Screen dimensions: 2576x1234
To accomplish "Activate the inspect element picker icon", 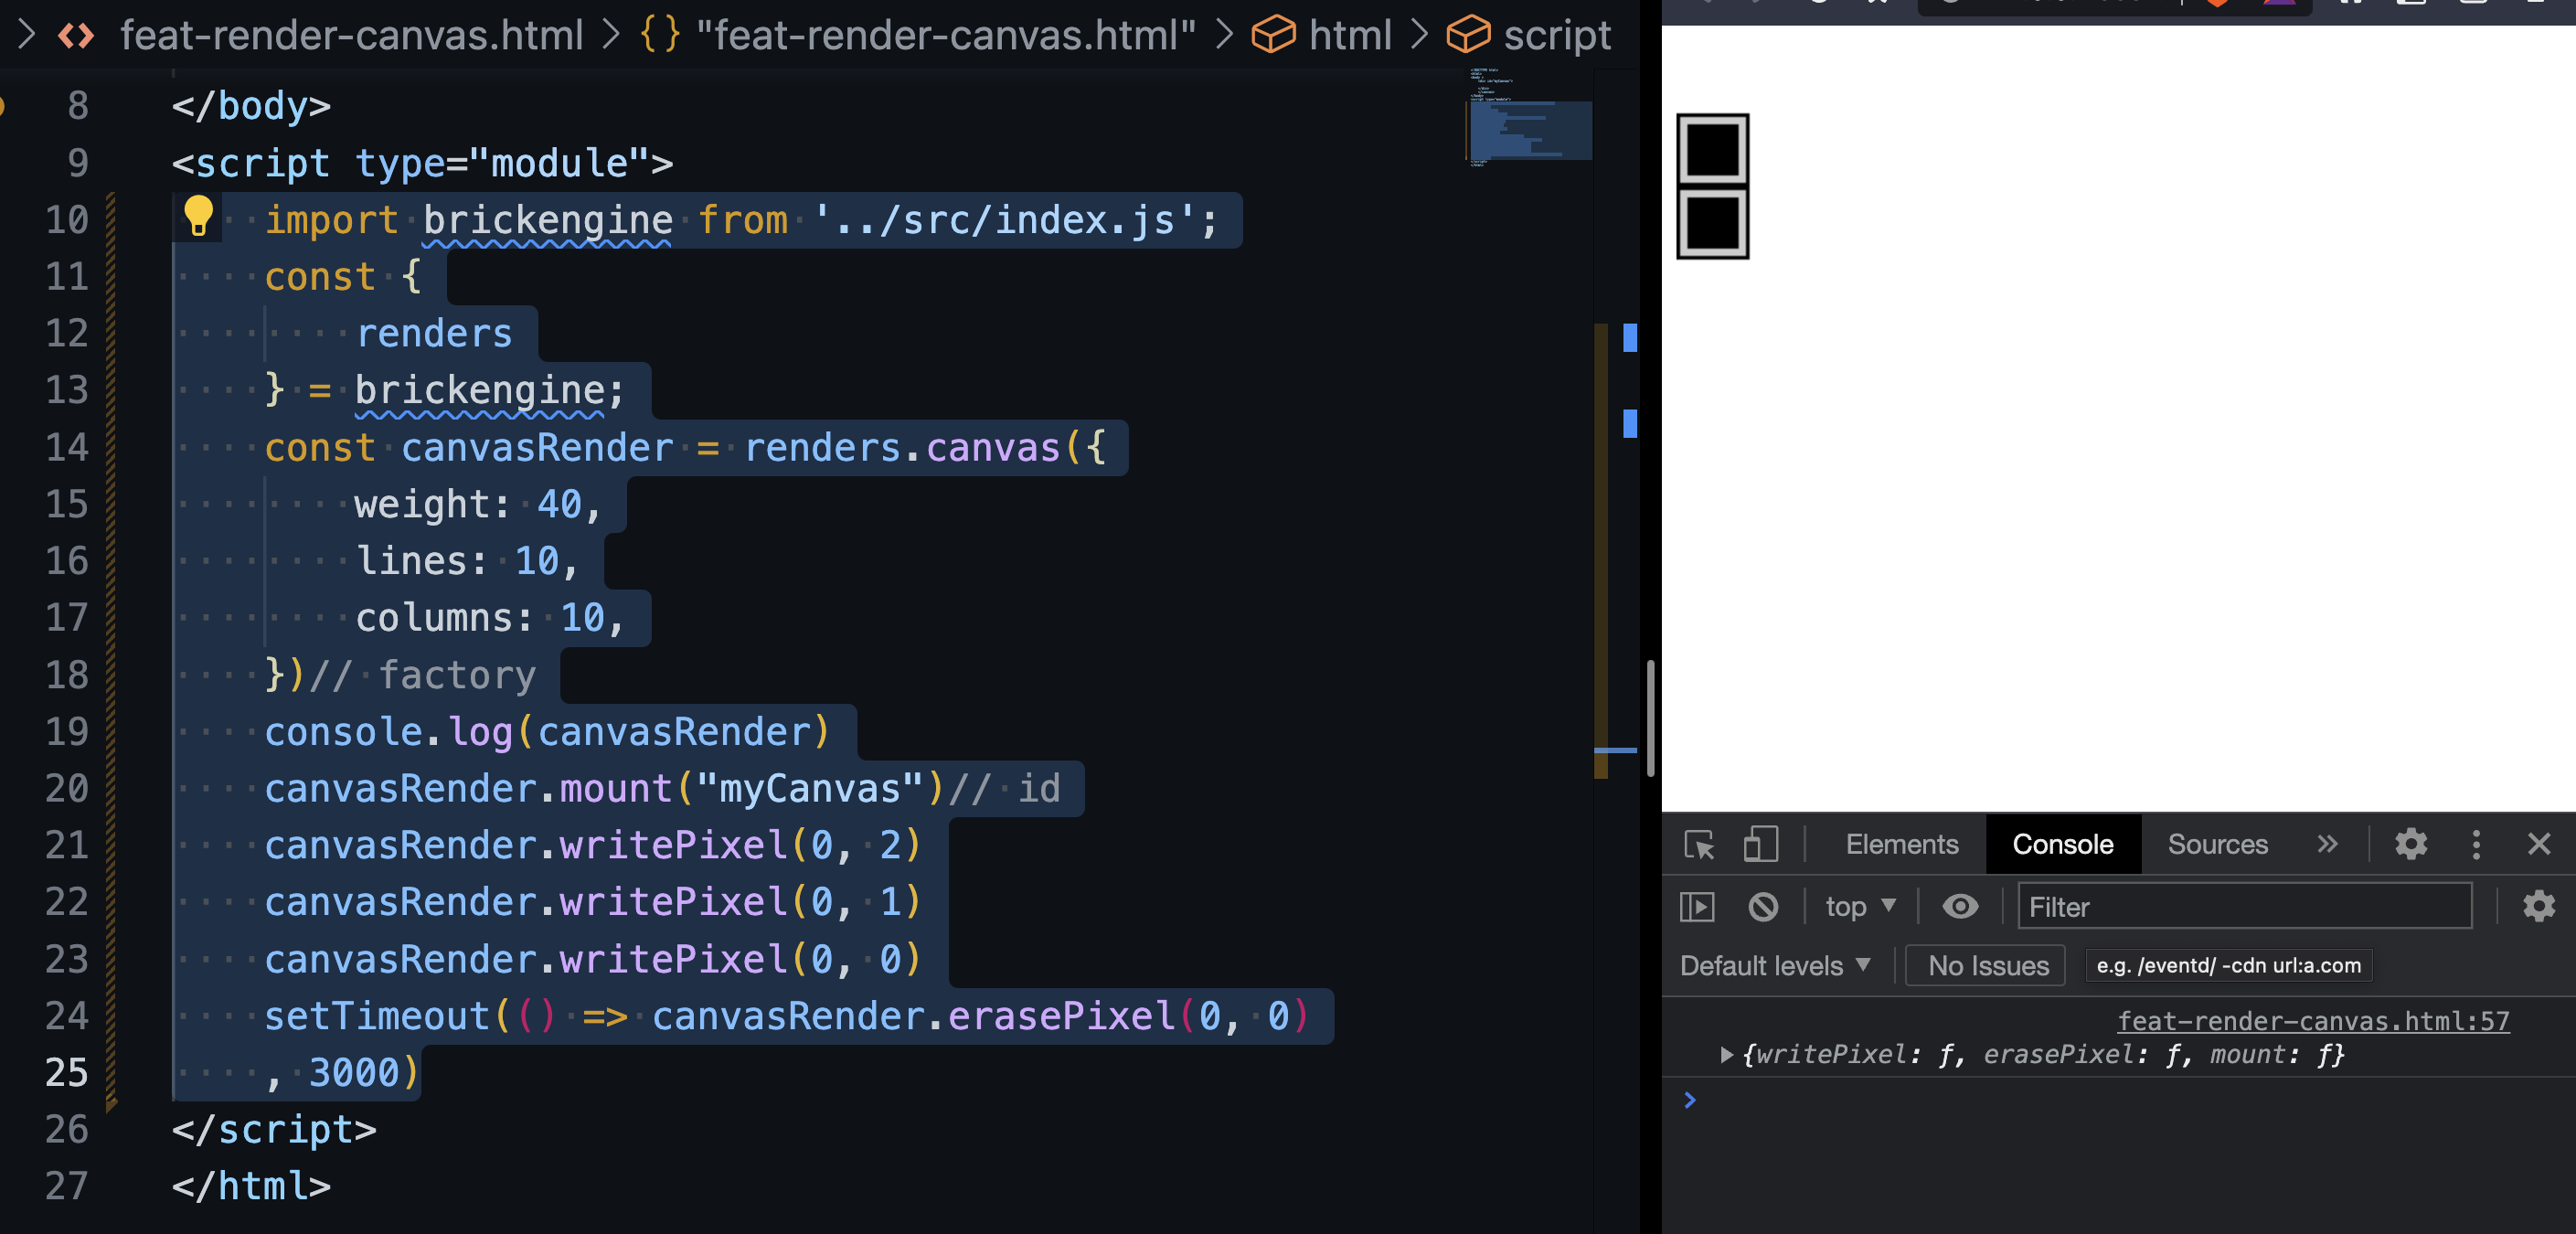I will [1699, 845].
